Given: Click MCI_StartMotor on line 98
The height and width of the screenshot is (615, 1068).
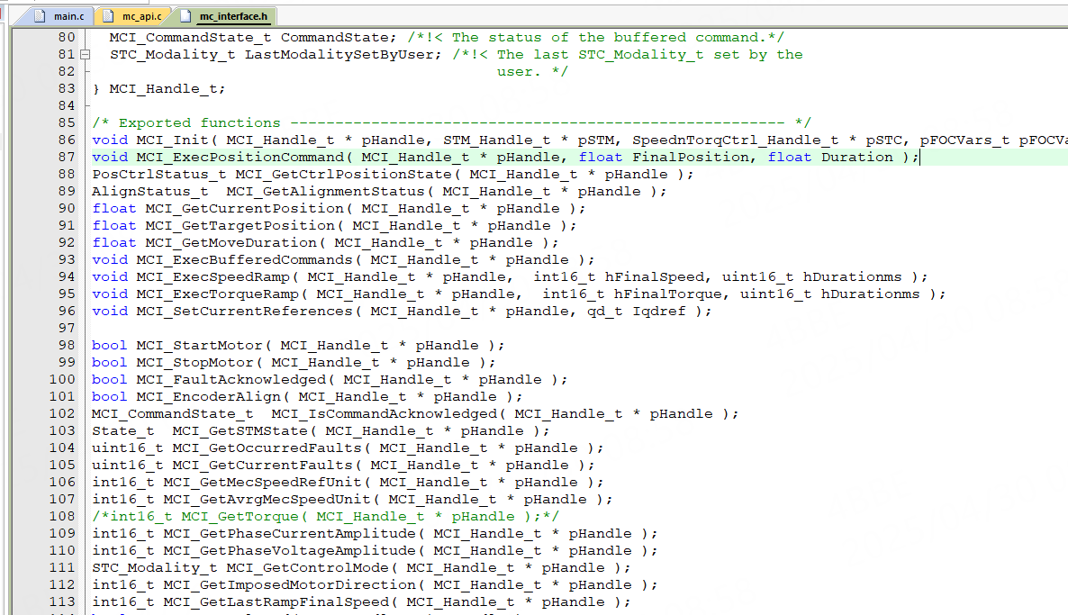Looking at the screenshot, I should 200,345.
